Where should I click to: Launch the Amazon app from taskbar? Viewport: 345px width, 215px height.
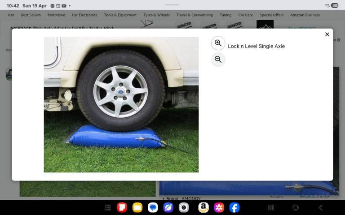203,207
